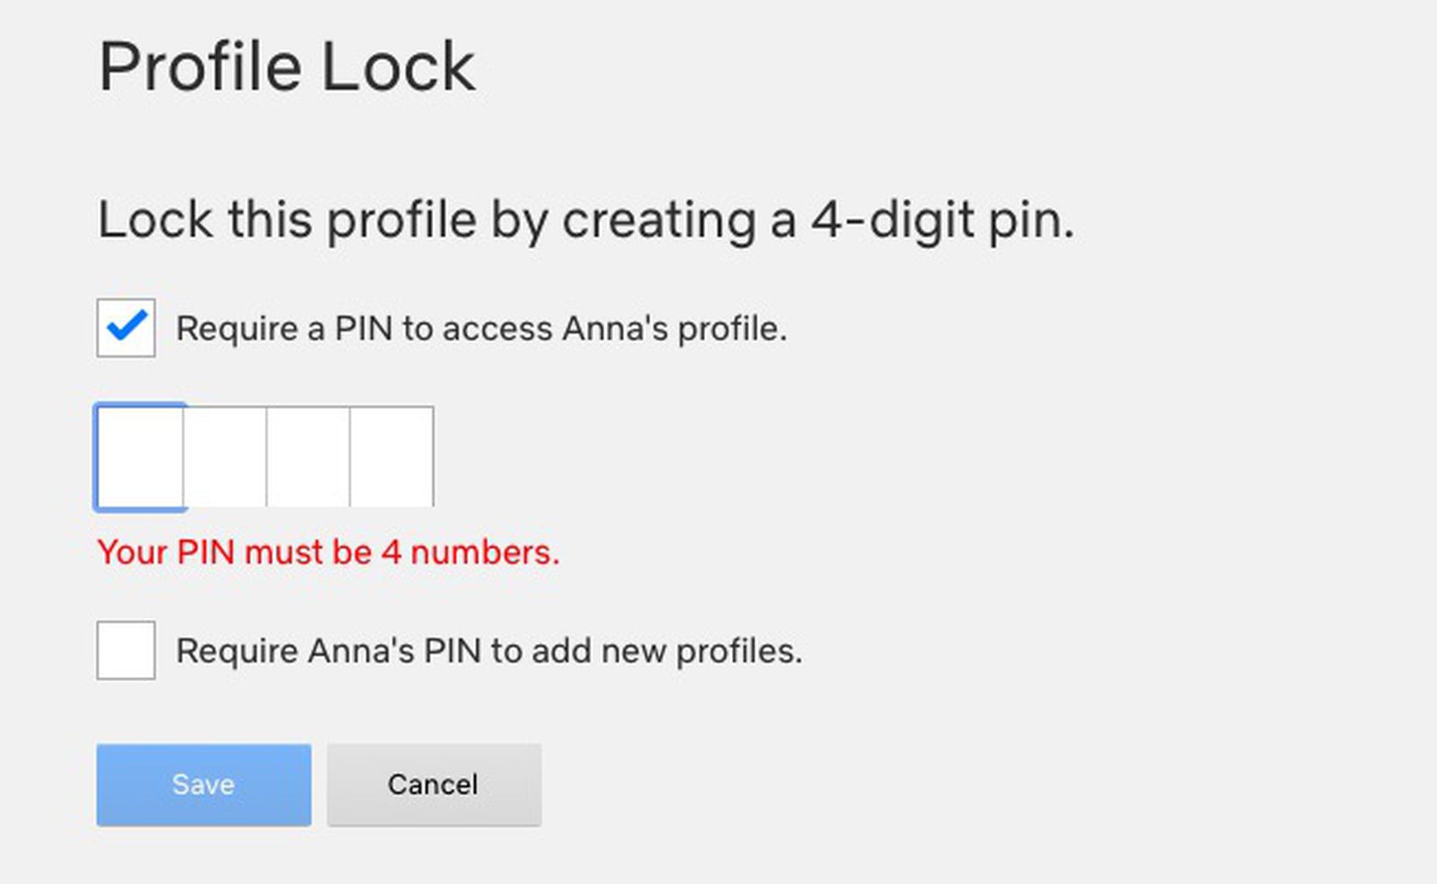Image resolution: width=1437 pixels, height=884 pixels.
Task: Select the fourth PIN digit box
Action: pos(390,456)
